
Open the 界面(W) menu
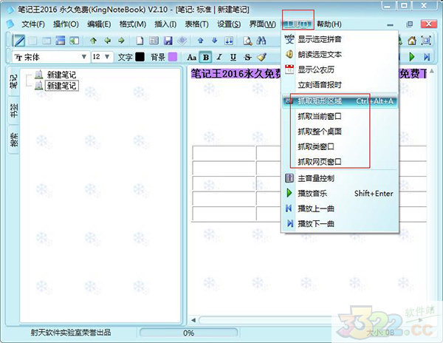click(x=262, y=24)
